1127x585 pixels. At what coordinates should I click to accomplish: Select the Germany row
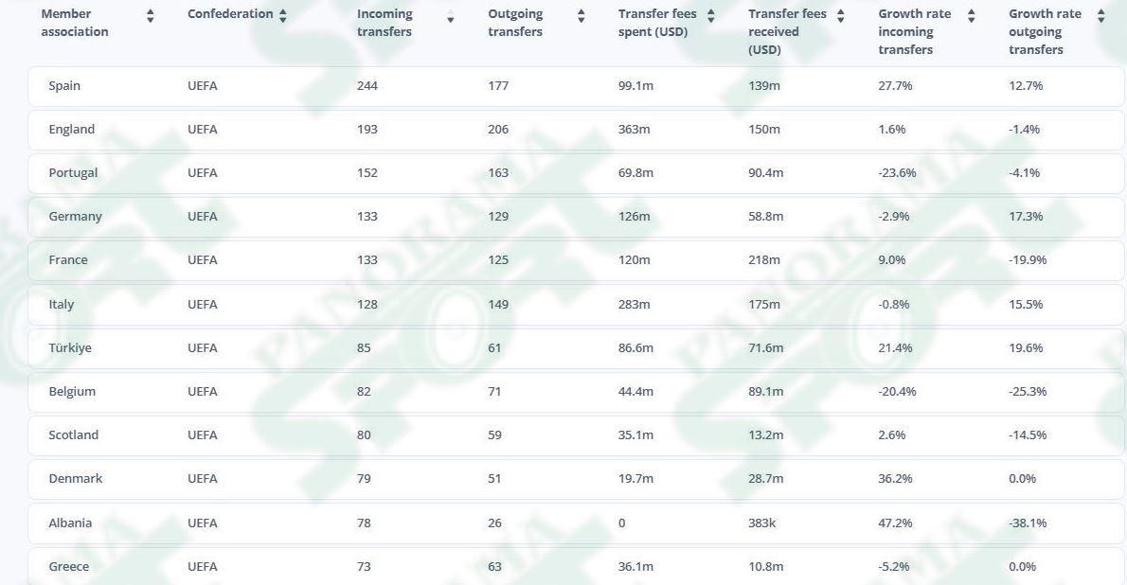coord(576,217)
